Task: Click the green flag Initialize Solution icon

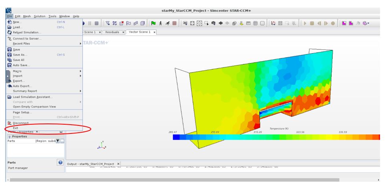Action: pos(153,23)
